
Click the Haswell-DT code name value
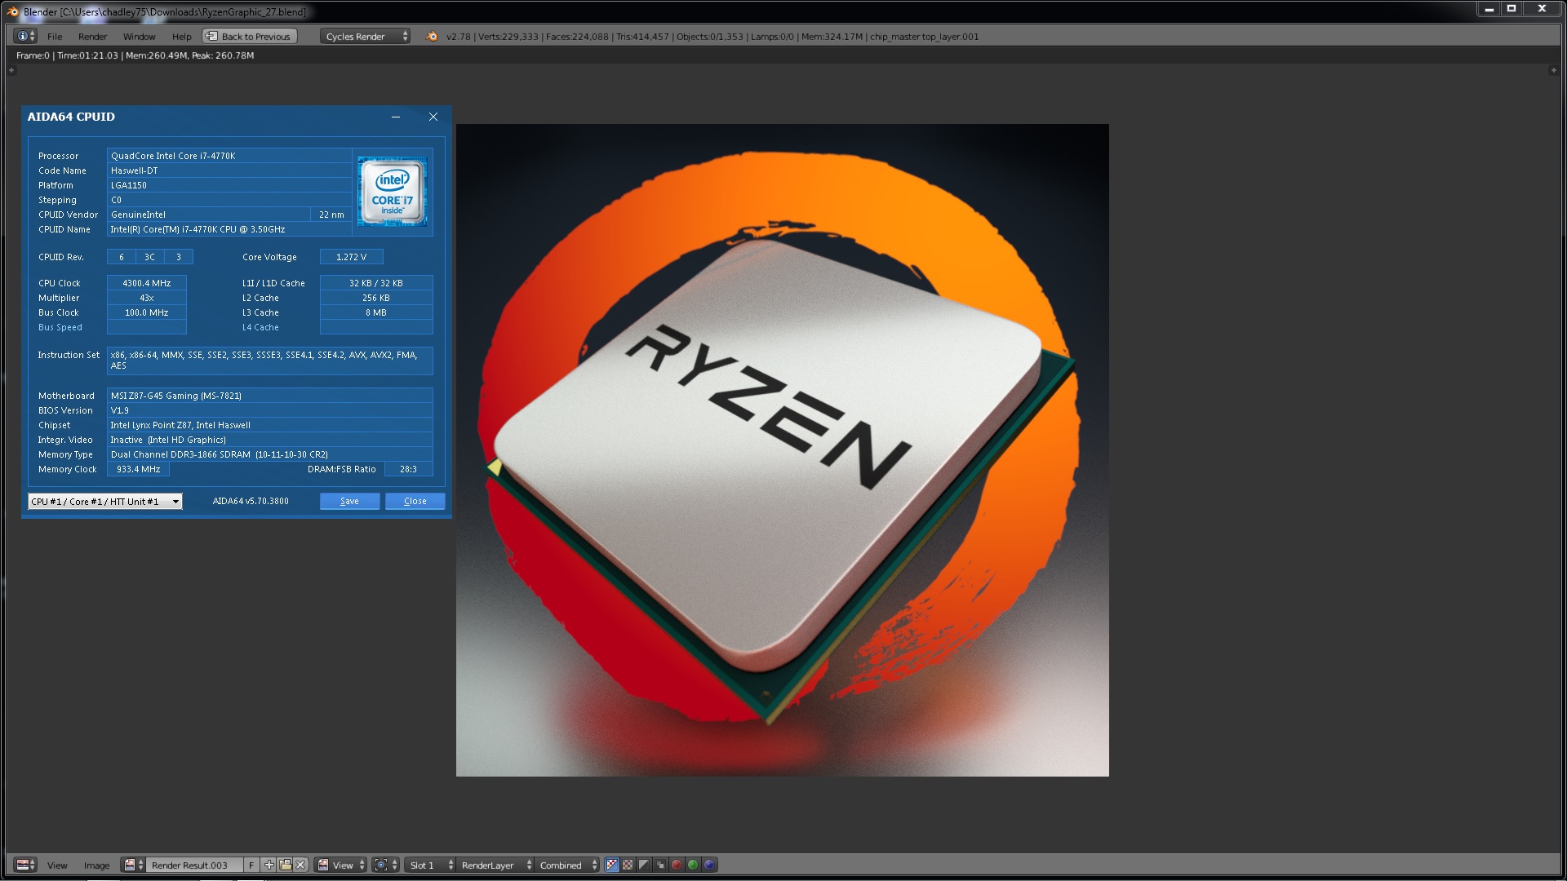[x=135, y=170]
